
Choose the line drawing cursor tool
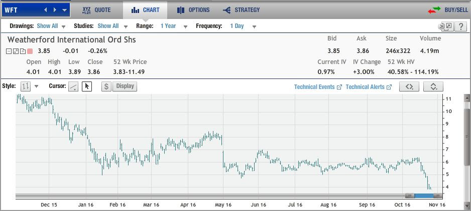pyautogui.click(x=74, y=86)
